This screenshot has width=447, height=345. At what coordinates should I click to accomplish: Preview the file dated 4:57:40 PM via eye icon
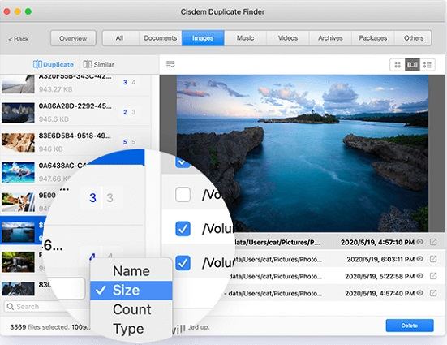click(419, 293)
